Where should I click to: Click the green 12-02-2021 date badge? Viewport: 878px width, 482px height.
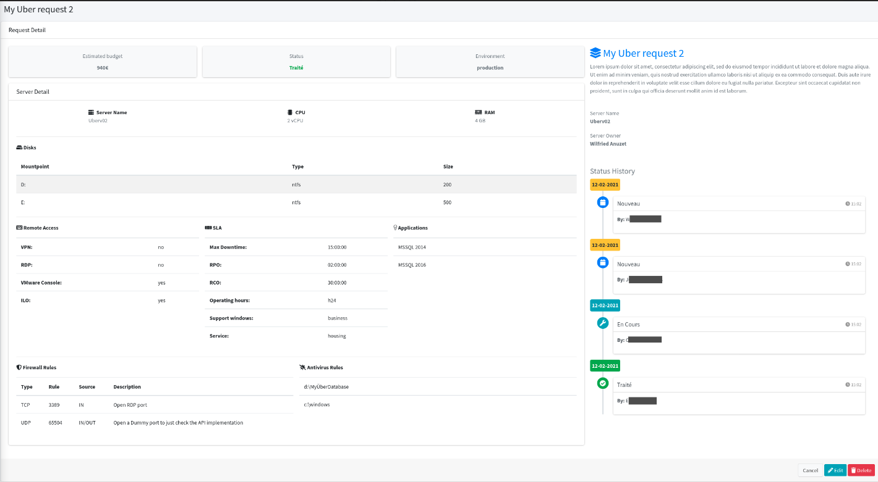click(605, 365)
